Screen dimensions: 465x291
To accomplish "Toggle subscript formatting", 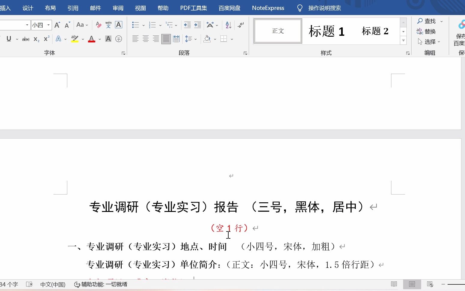I will (x=36, y=39).
